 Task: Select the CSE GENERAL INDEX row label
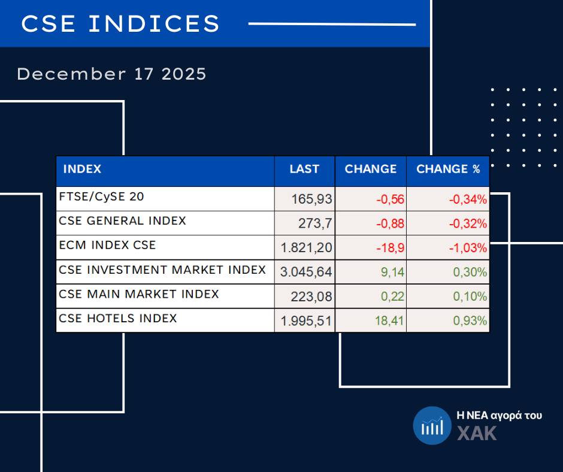(x=122, y=221)
